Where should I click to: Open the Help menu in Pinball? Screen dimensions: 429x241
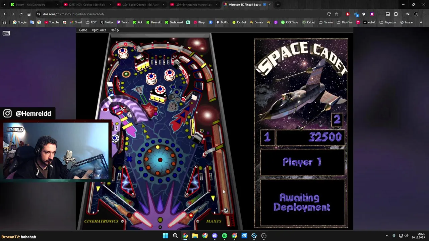tap(115, 30)
